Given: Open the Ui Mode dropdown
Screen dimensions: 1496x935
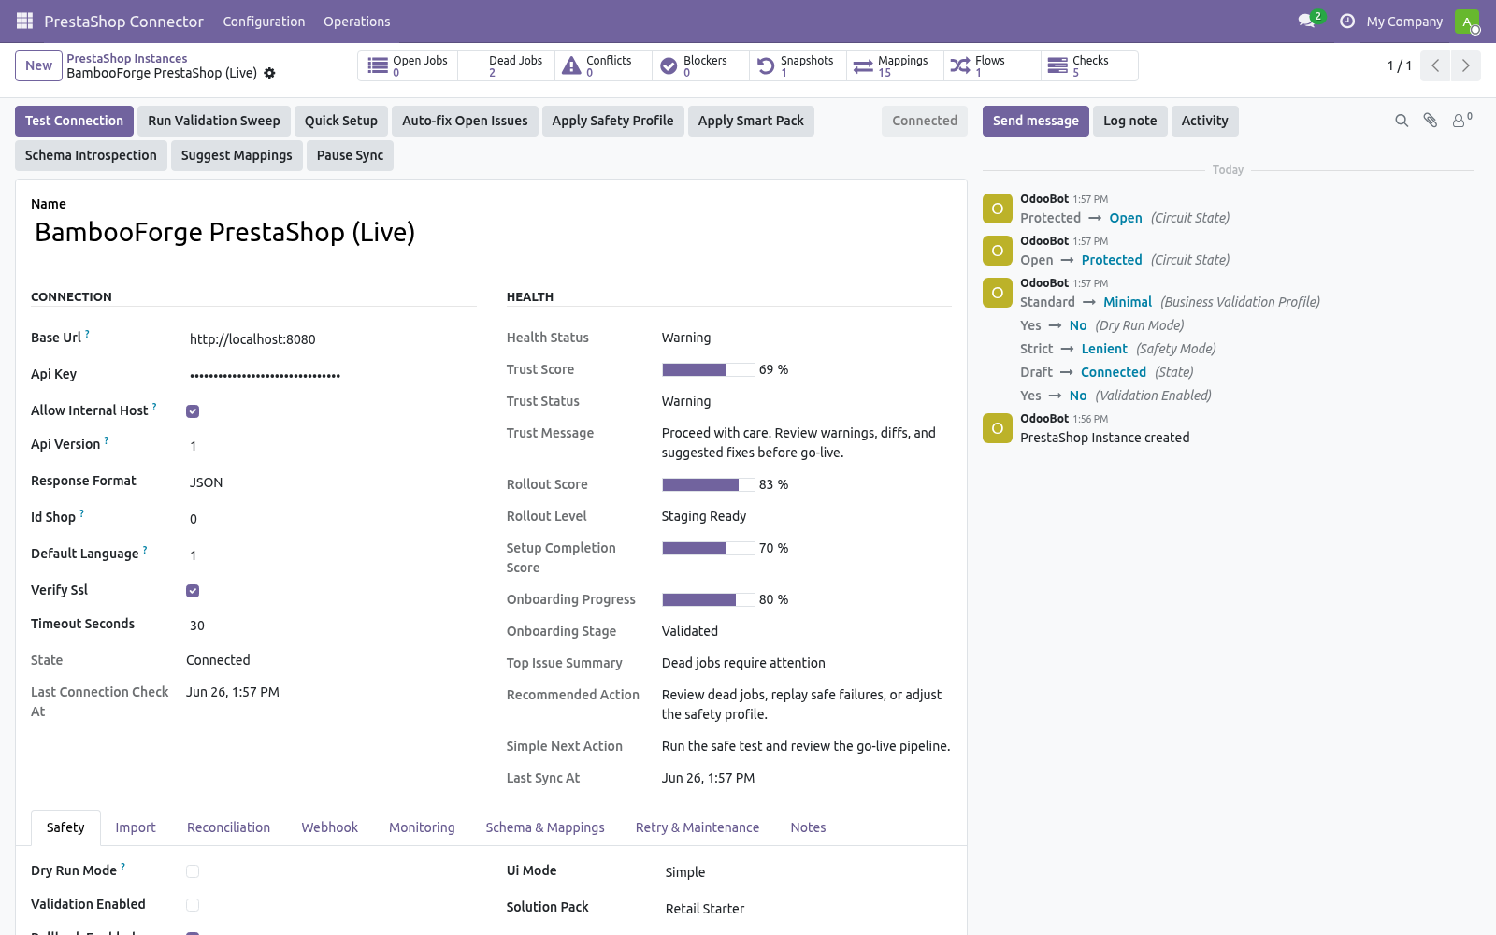Looking at the screenshot, I should coord(807,872).
